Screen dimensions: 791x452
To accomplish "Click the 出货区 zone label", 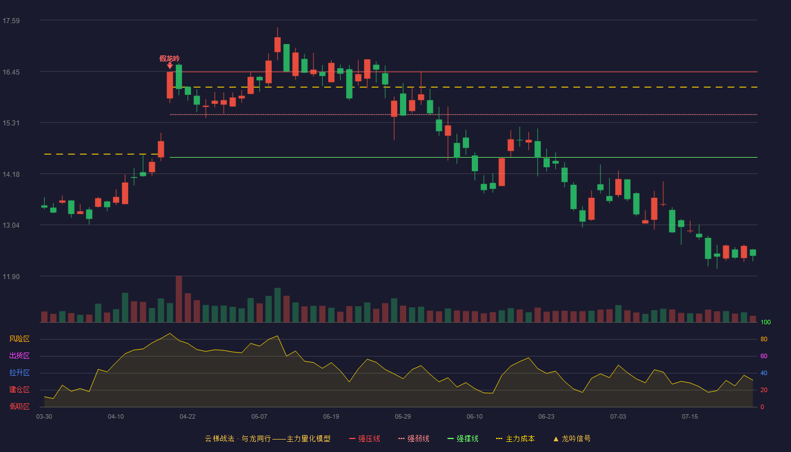I will 19,356.
